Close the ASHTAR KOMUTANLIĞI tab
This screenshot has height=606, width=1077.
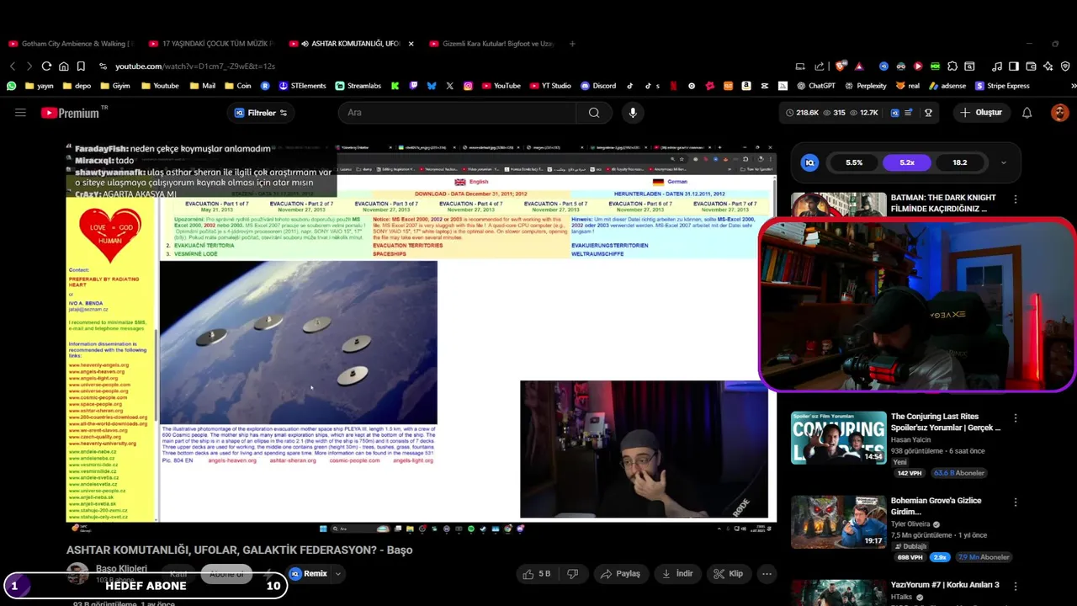[x=411, y=44]
